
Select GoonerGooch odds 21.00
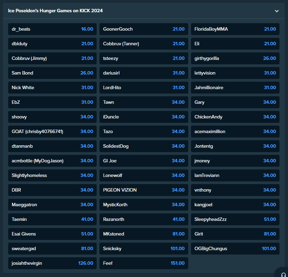point(144,29)
